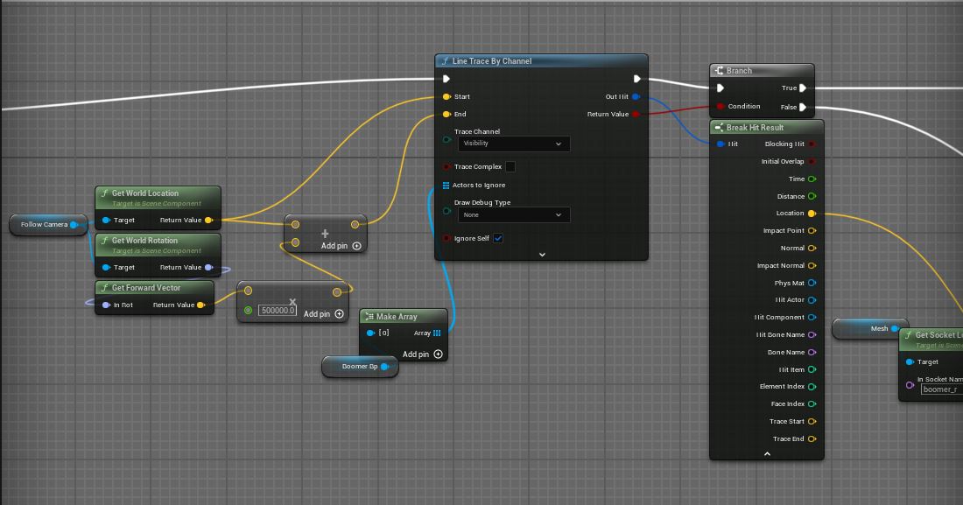Click the Branch Condition input pin
This screenshot has width=963, height=505.
720,107
